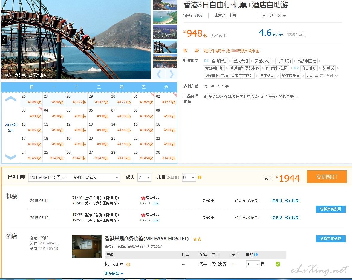Select the temple building gallery thumbnail
Screen dimensions: 352x280
[x=165, y=61]
